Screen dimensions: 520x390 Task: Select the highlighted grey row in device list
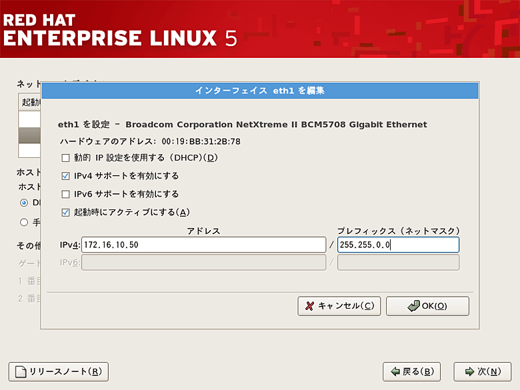click(x=29, y=136)
